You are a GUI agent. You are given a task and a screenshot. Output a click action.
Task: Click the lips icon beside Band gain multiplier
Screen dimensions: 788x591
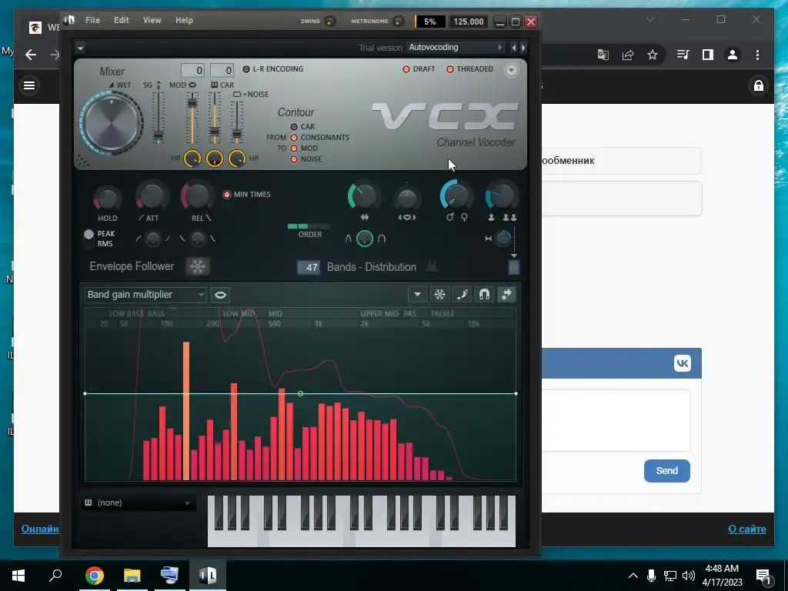[220, 295]
